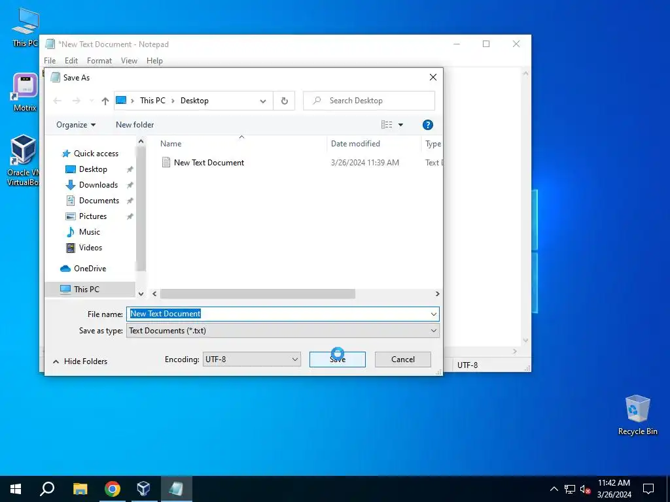Open the recent locations dropdown arrow
This screenshot has width=670, height=502.
[x=92, y=101]
